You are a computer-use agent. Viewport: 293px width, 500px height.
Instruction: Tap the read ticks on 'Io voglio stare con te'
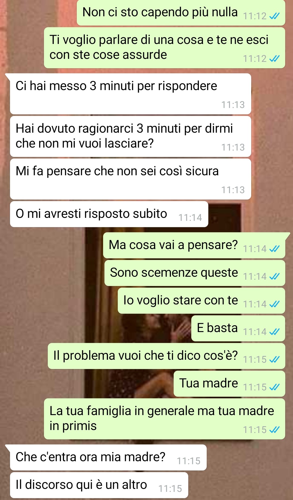(x=274, y=304)
